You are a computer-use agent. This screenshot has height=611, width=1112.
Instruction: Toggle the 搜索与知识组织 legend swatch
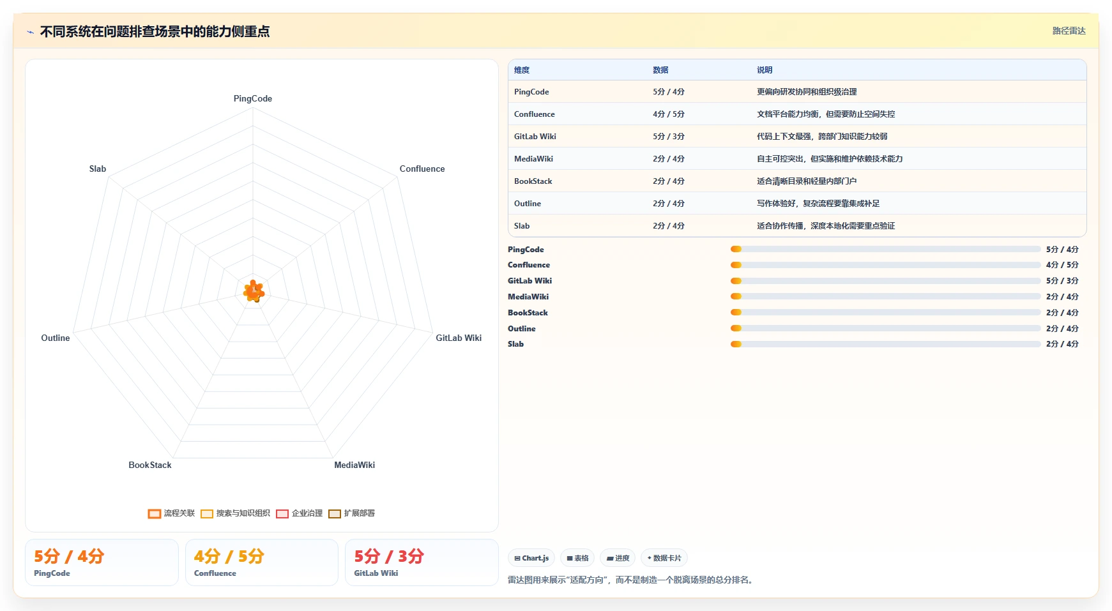pyautogui.click(x=207, y=514)
